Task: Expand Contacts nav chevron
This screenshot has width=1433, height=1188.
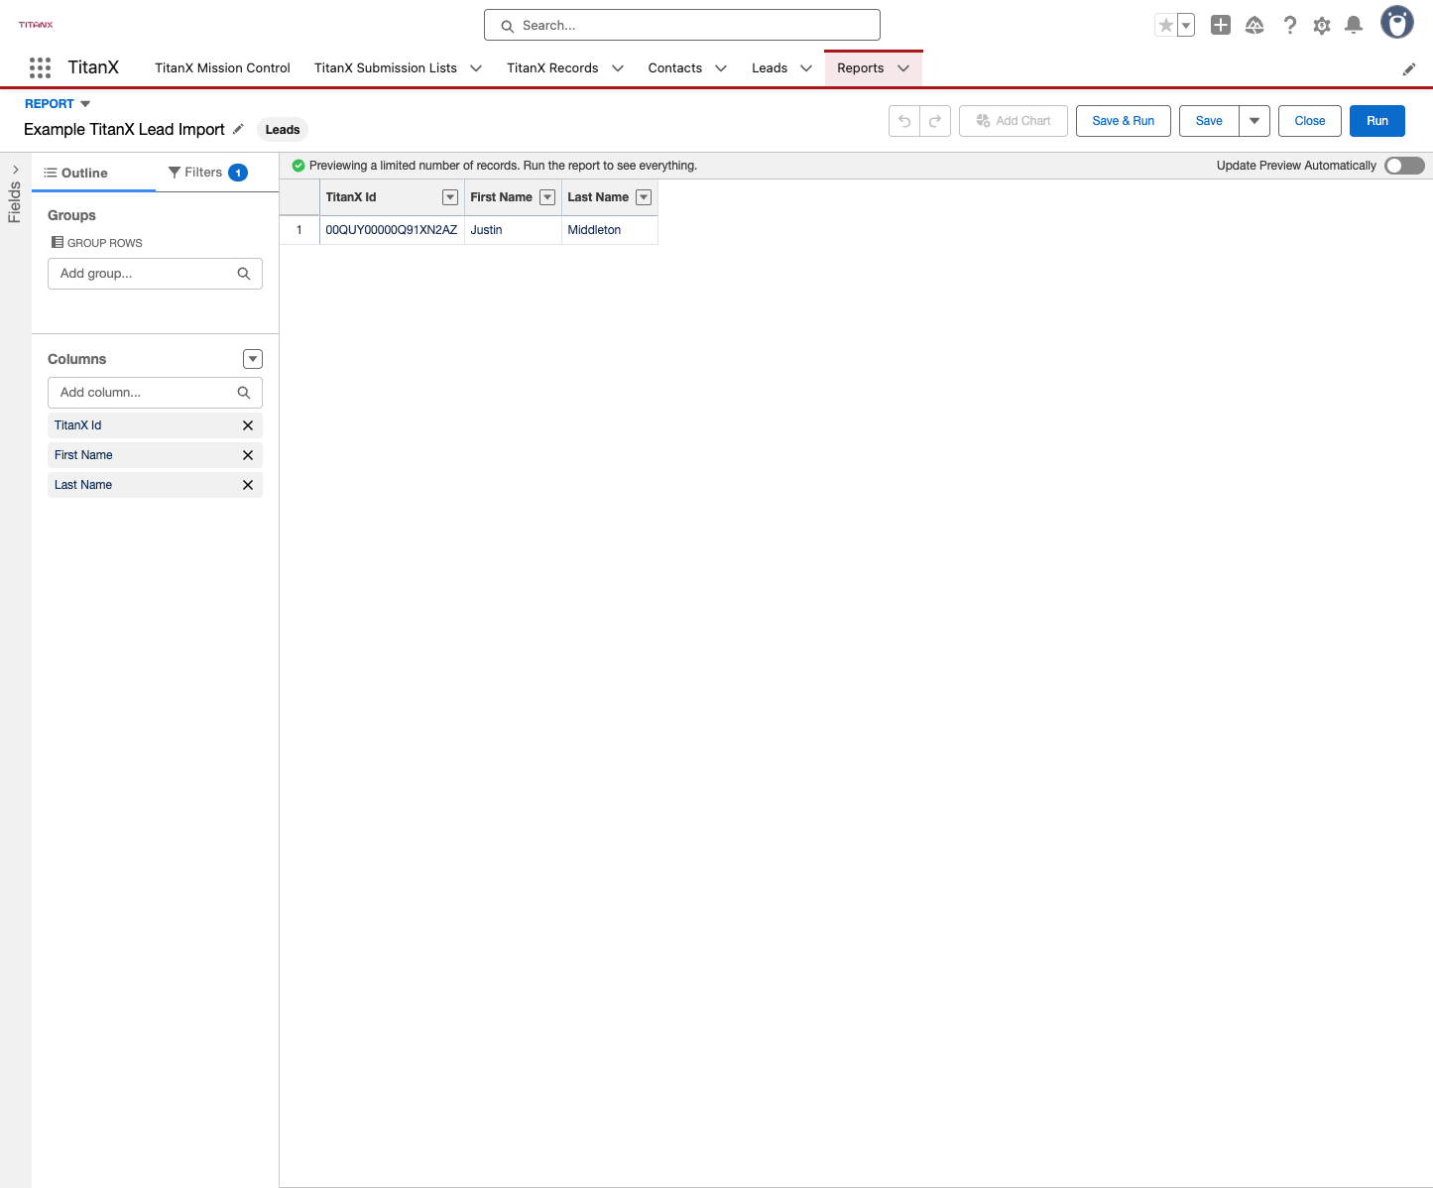Action: (721, 68)
